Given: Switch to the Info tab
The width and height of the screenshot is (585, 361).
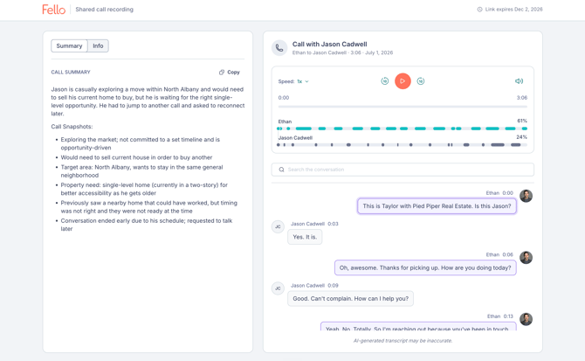Looking at the screenshot, I should click(x=98, y=46).
